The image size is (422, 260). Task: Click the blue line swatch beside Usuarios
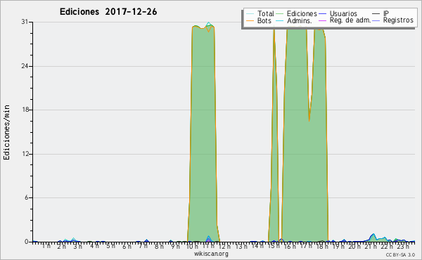[x=322, y=14]
